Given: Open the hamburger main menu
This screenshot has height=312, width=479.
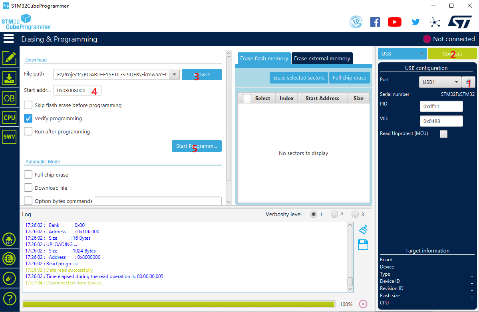Looking at the screenshot, I should pyautogui.click(x=8, y=38).
